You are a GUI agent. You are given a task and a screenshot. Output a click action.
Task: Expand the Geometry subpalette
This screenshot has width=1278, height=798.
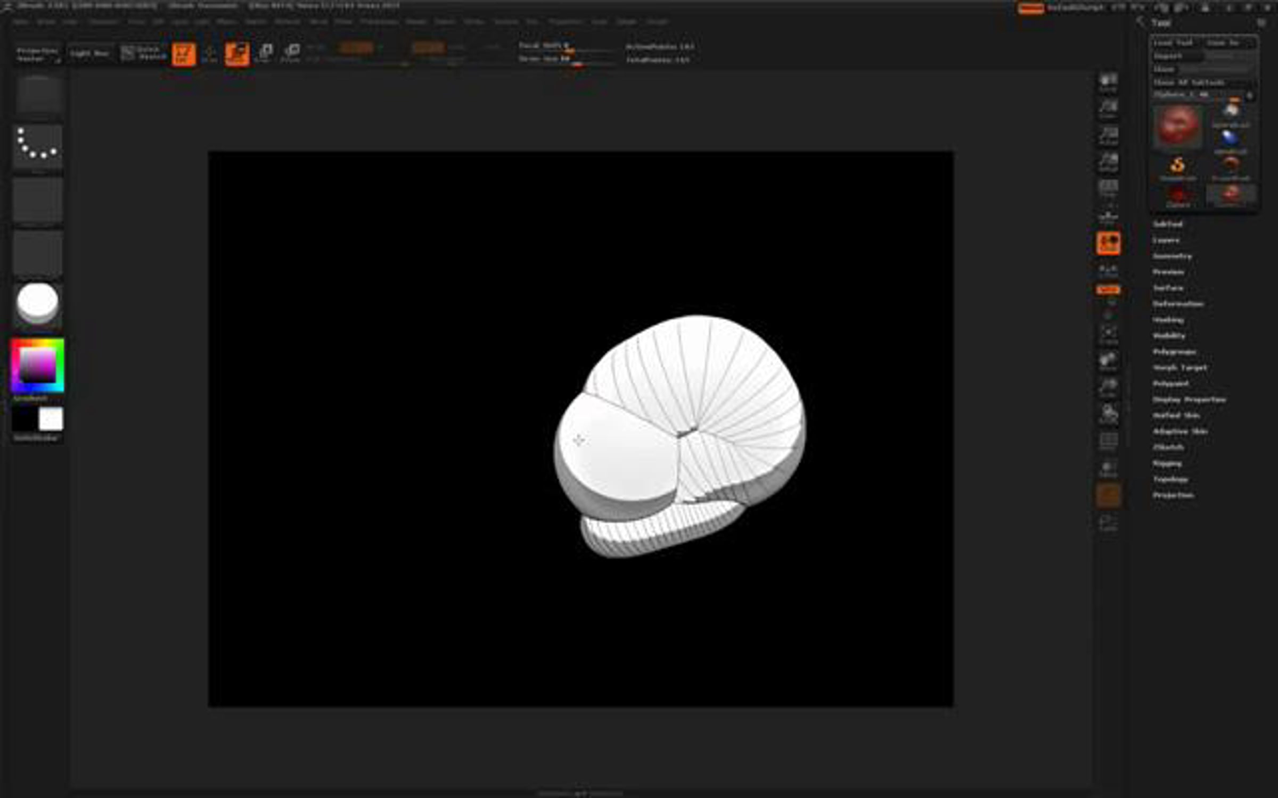click(1171, 256)
